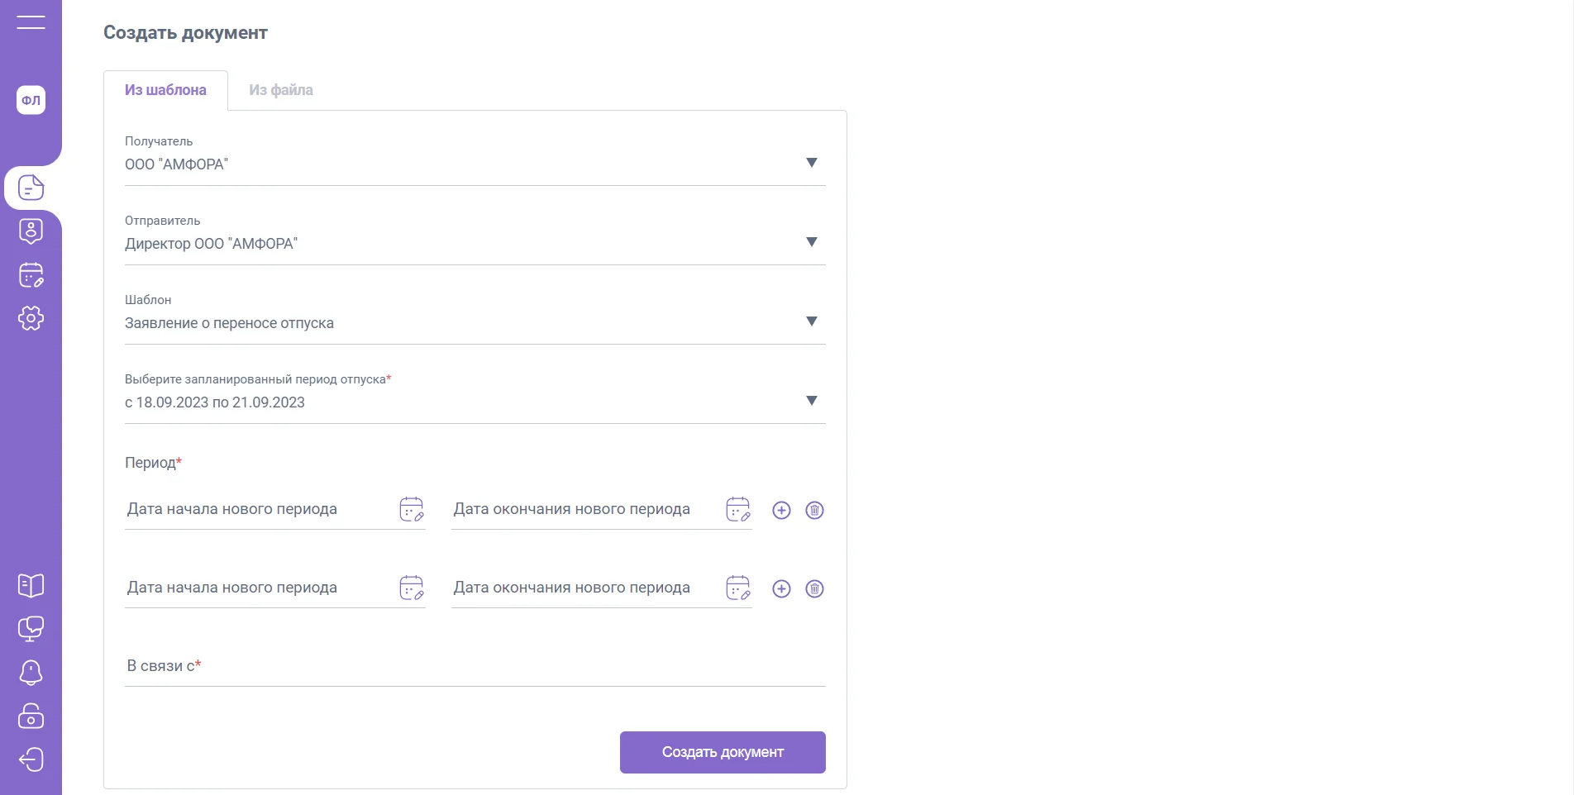
Task: Expand the Шаблон dropdown
Action: coord(811,321)
